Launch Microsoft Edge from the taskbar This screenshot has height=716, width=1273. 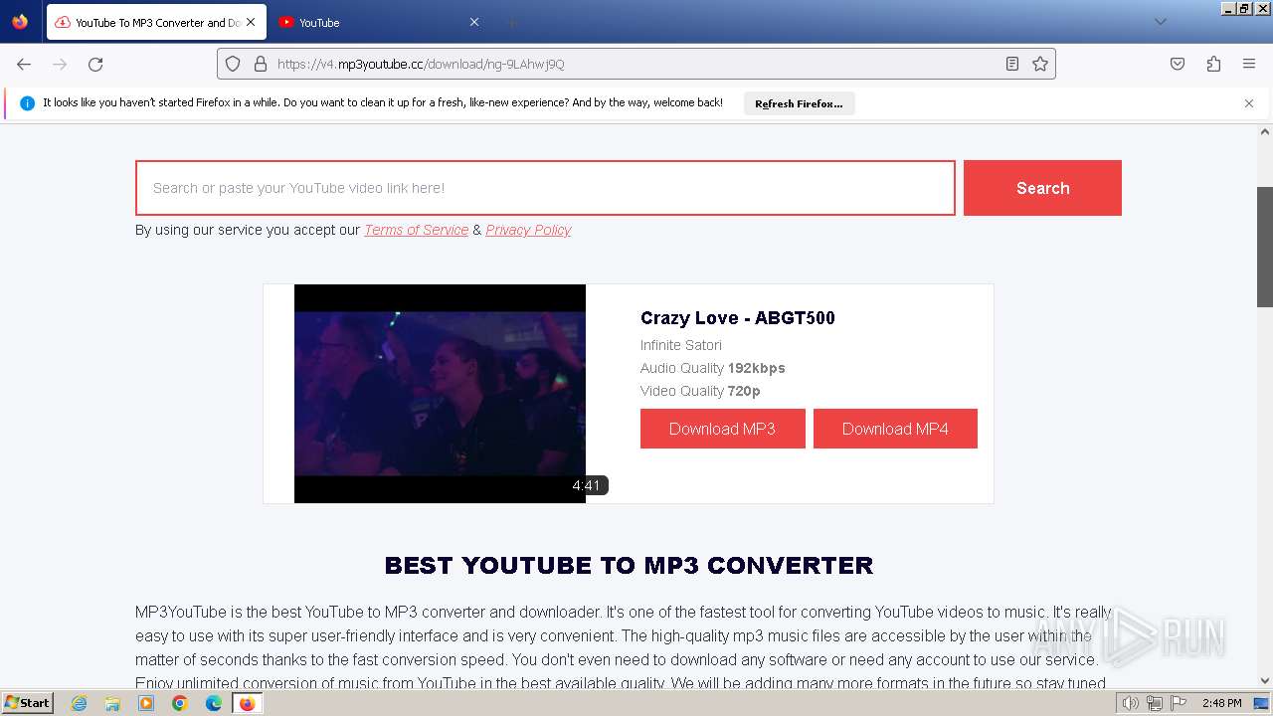pyautogui.click(x=214, y=703)
